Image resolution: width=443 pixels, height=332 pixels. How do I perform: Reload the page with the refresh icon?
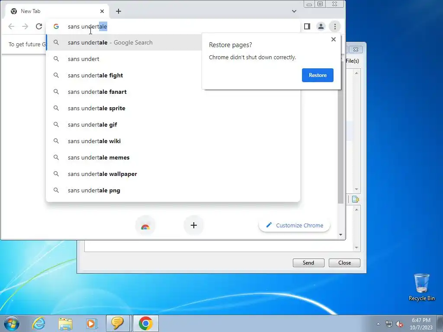click(39, 26)
